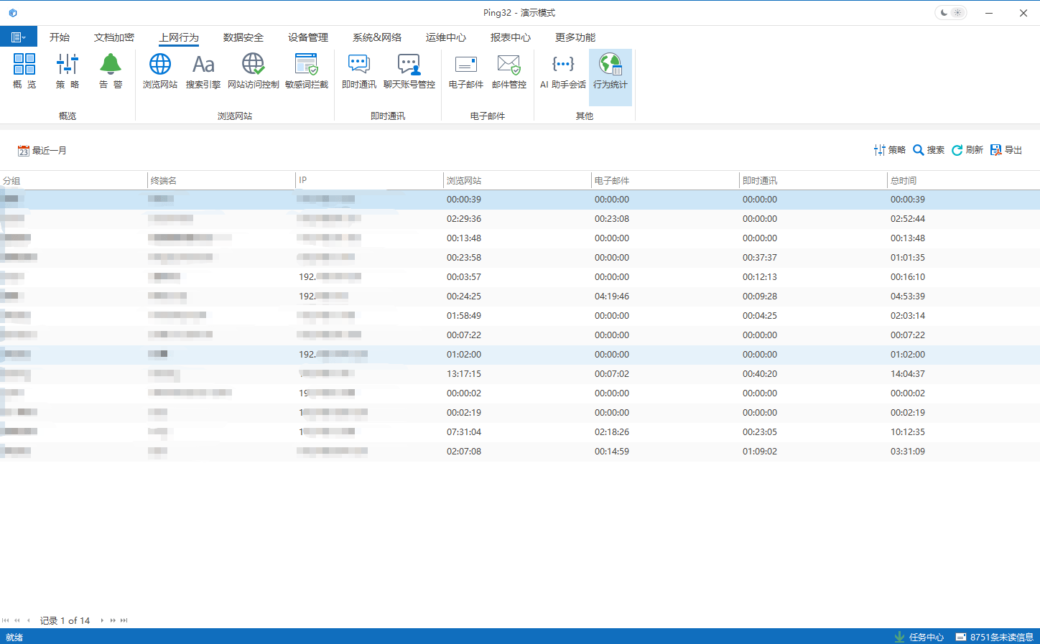This screenshot has height=644, width=1040.
Task: Switch to the 报表中心 tab
Action: click(x=510, y=37)
